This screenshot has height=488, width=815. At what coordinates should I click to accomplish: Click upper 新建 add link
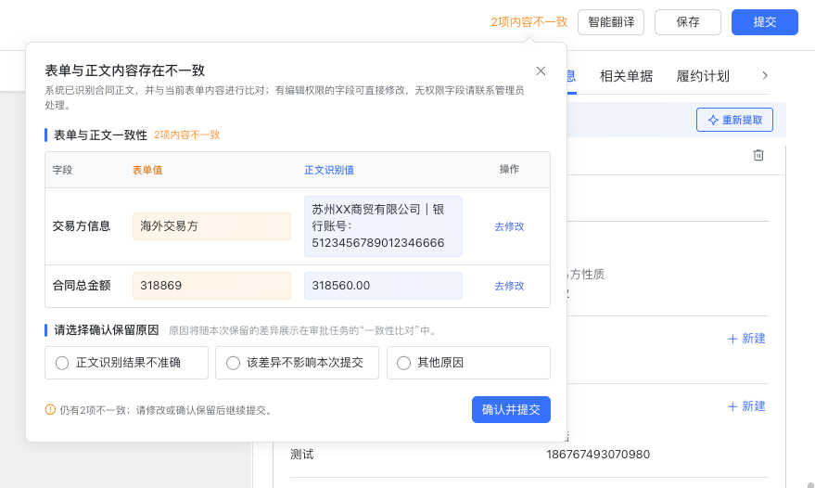tap(746, 339)
